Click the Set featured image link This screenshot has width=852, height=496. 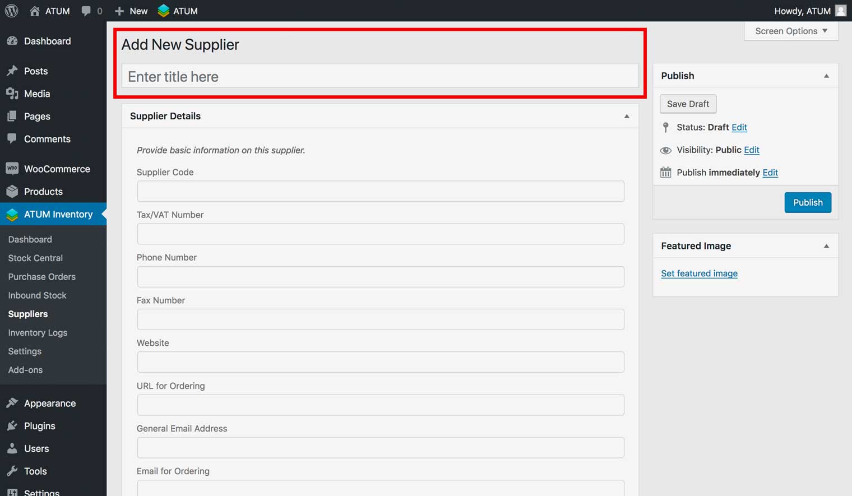699,274
